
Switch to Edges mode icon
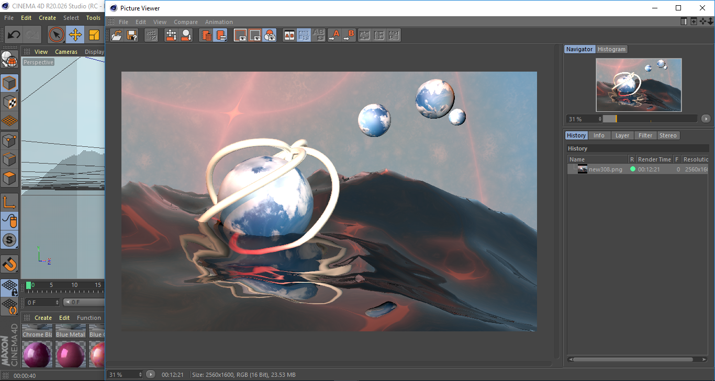[x=9, y=159]
